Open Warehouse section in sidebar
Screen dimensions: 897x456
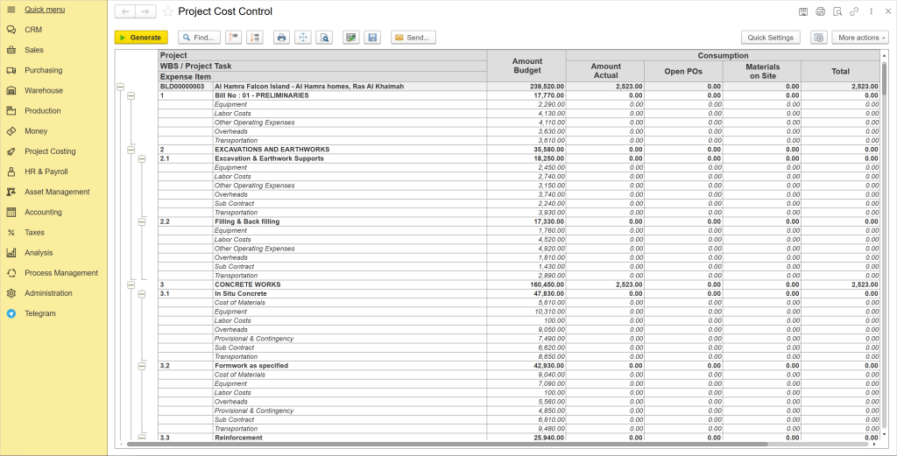click(53, 91)
